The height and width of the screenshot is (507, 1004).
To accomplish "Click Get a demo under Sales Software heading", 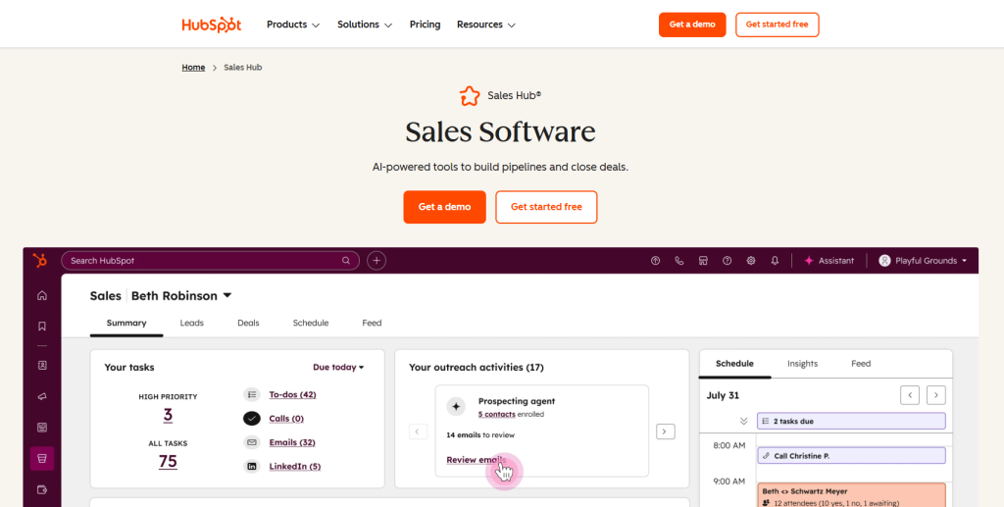I will [x=444, y=207].
